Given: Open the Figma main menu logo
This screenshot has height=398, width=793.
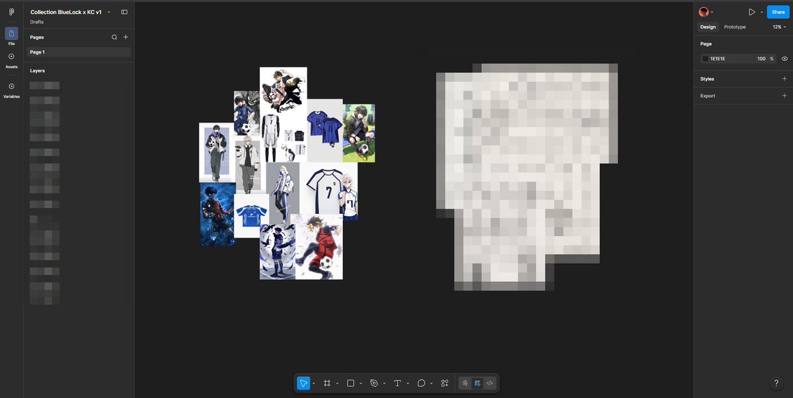Looking at the screenshot, I should pos(11,13).
